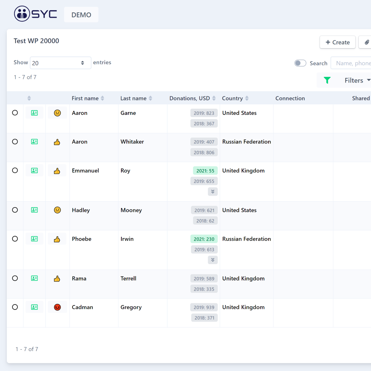Click angry face icon for Cadman Gregory
The image size is (371, 371).
57,307
